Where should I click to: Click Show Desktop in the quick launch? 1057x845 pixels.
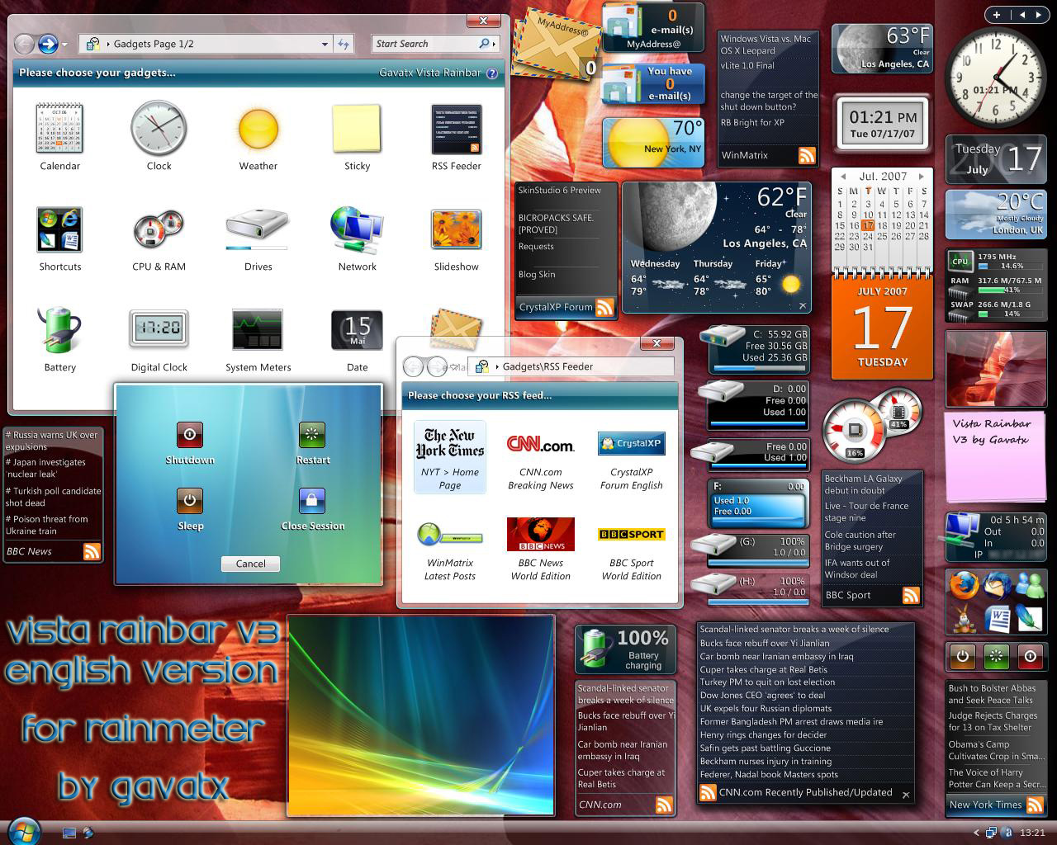pyautogui.click(x=69, y=833)
